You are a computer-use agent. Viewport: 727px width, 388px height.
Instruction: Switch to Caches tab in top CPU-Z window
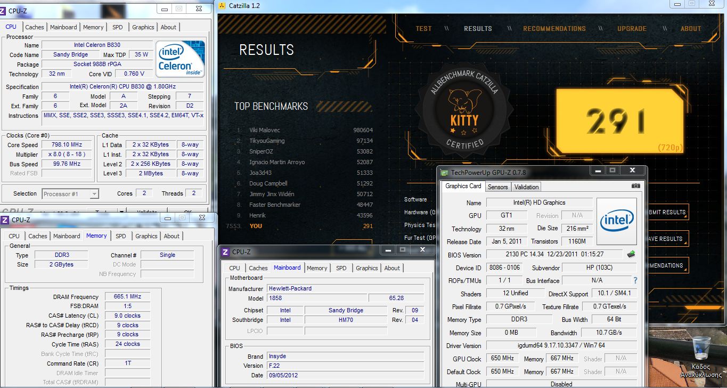(35, 27)
